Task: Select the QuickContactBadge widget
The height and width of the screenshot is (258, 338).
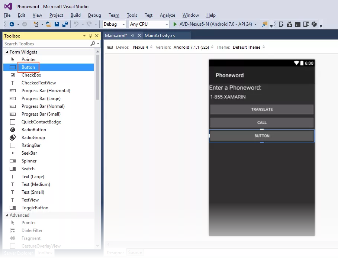Action: 49,122
